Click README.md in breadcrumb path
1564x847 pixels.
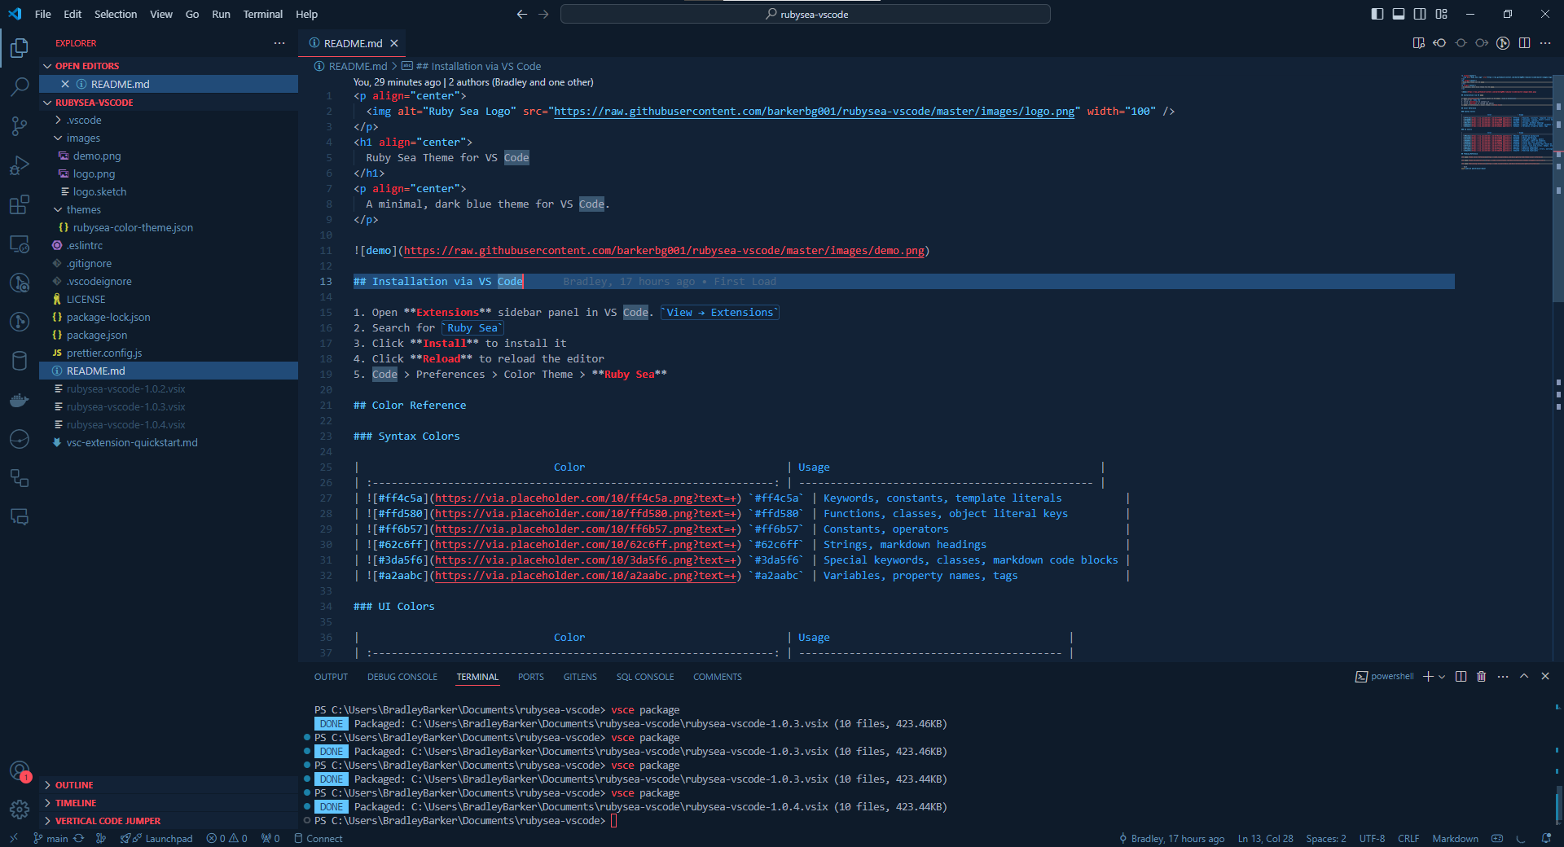(x=358, y=66)
